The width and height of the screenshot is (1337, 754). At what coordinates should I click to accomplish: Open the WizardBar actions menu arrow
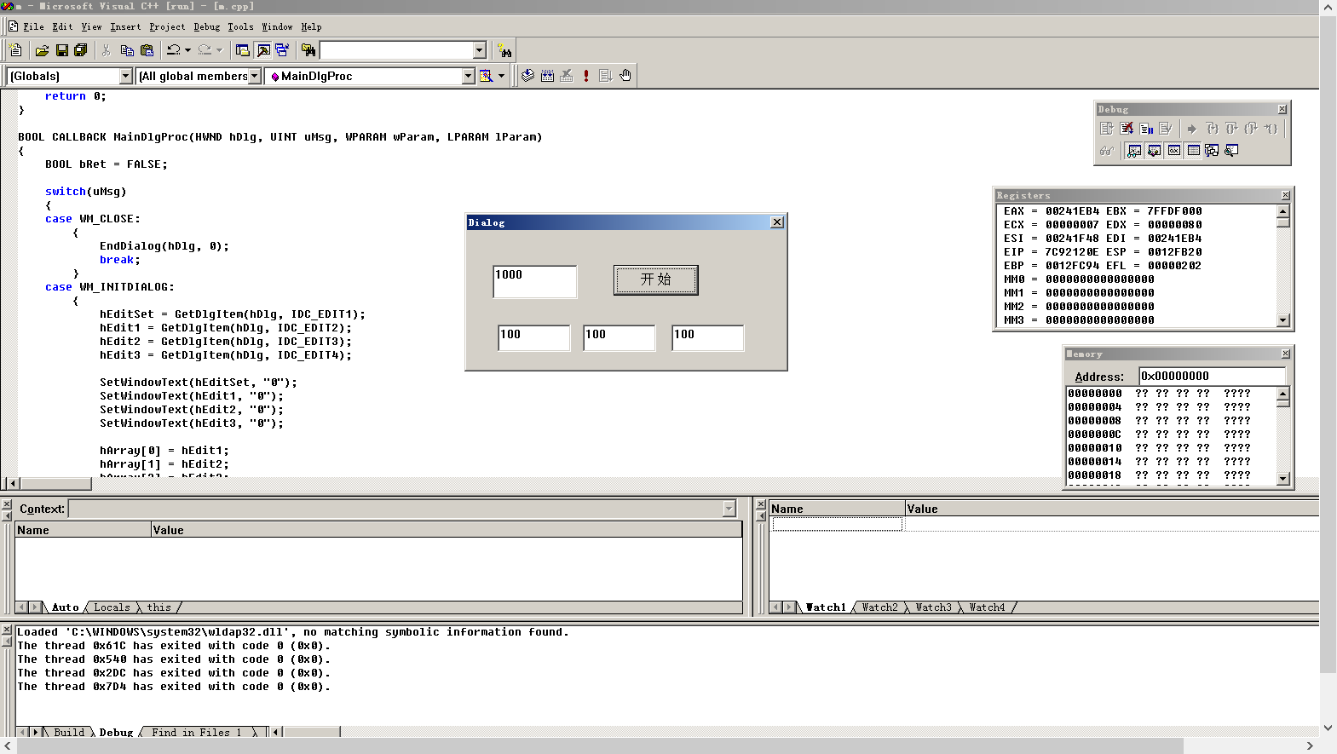coord(501,76)
